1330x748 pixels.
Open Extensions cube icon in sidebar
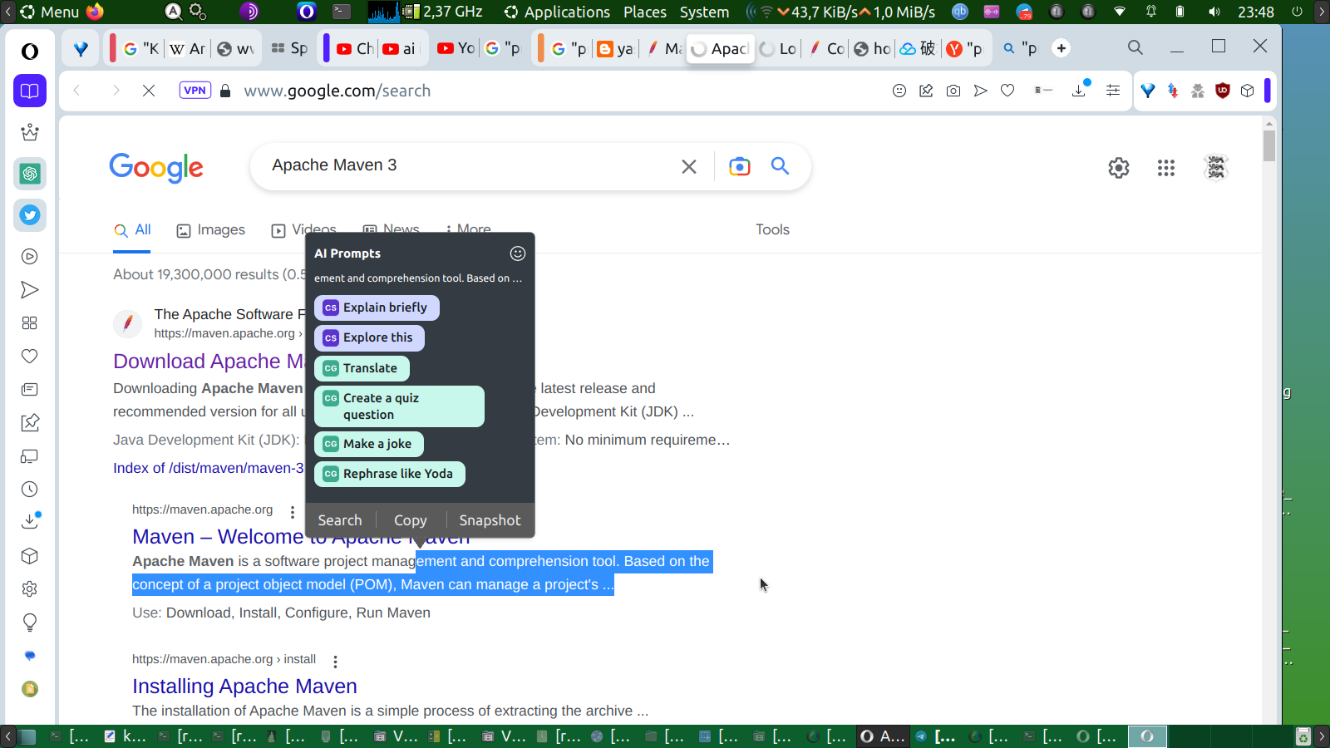(x=30, y=556)
